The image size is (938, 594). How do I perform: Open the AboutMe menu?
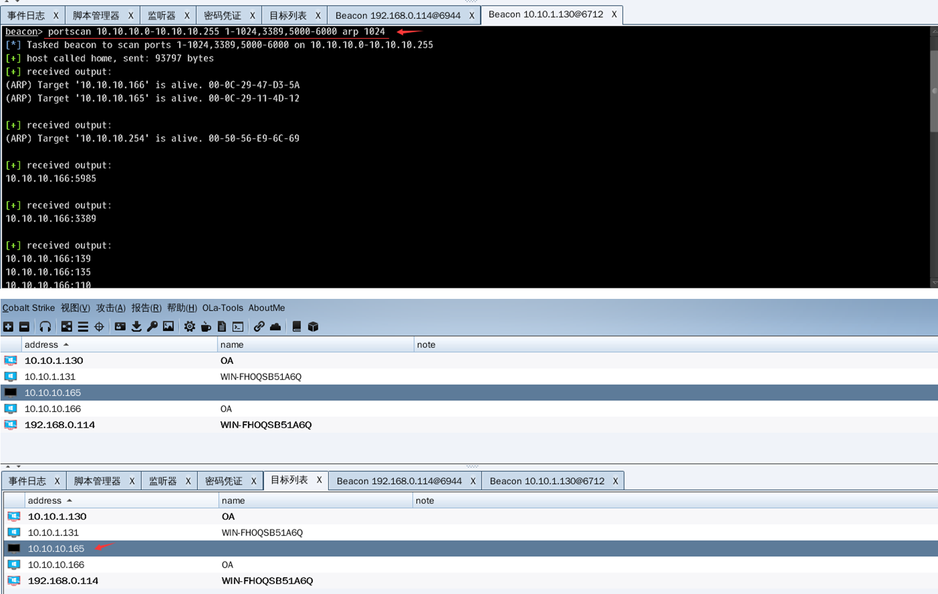coord(267,308)
